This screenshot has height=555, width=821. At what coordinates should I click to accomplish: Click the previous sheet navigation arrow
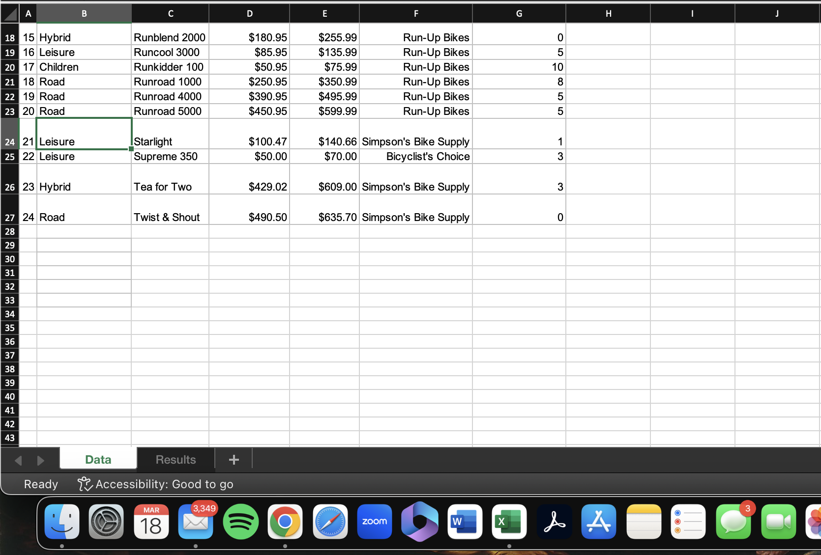coord(18,461)
